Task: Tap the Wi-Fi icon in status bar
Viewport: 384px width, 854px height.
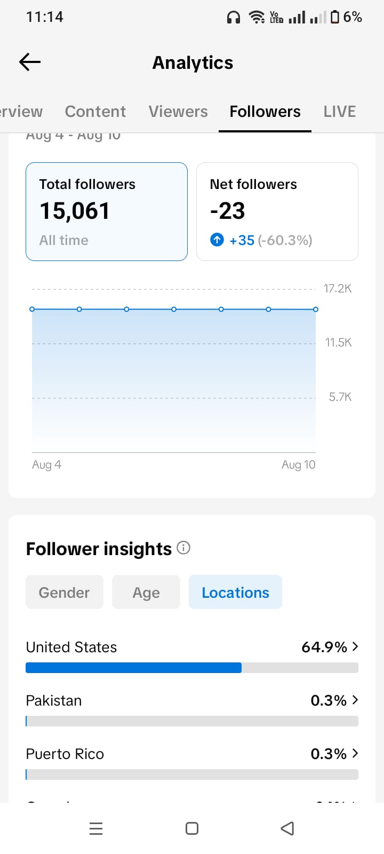Action: [x=257, y=17]
